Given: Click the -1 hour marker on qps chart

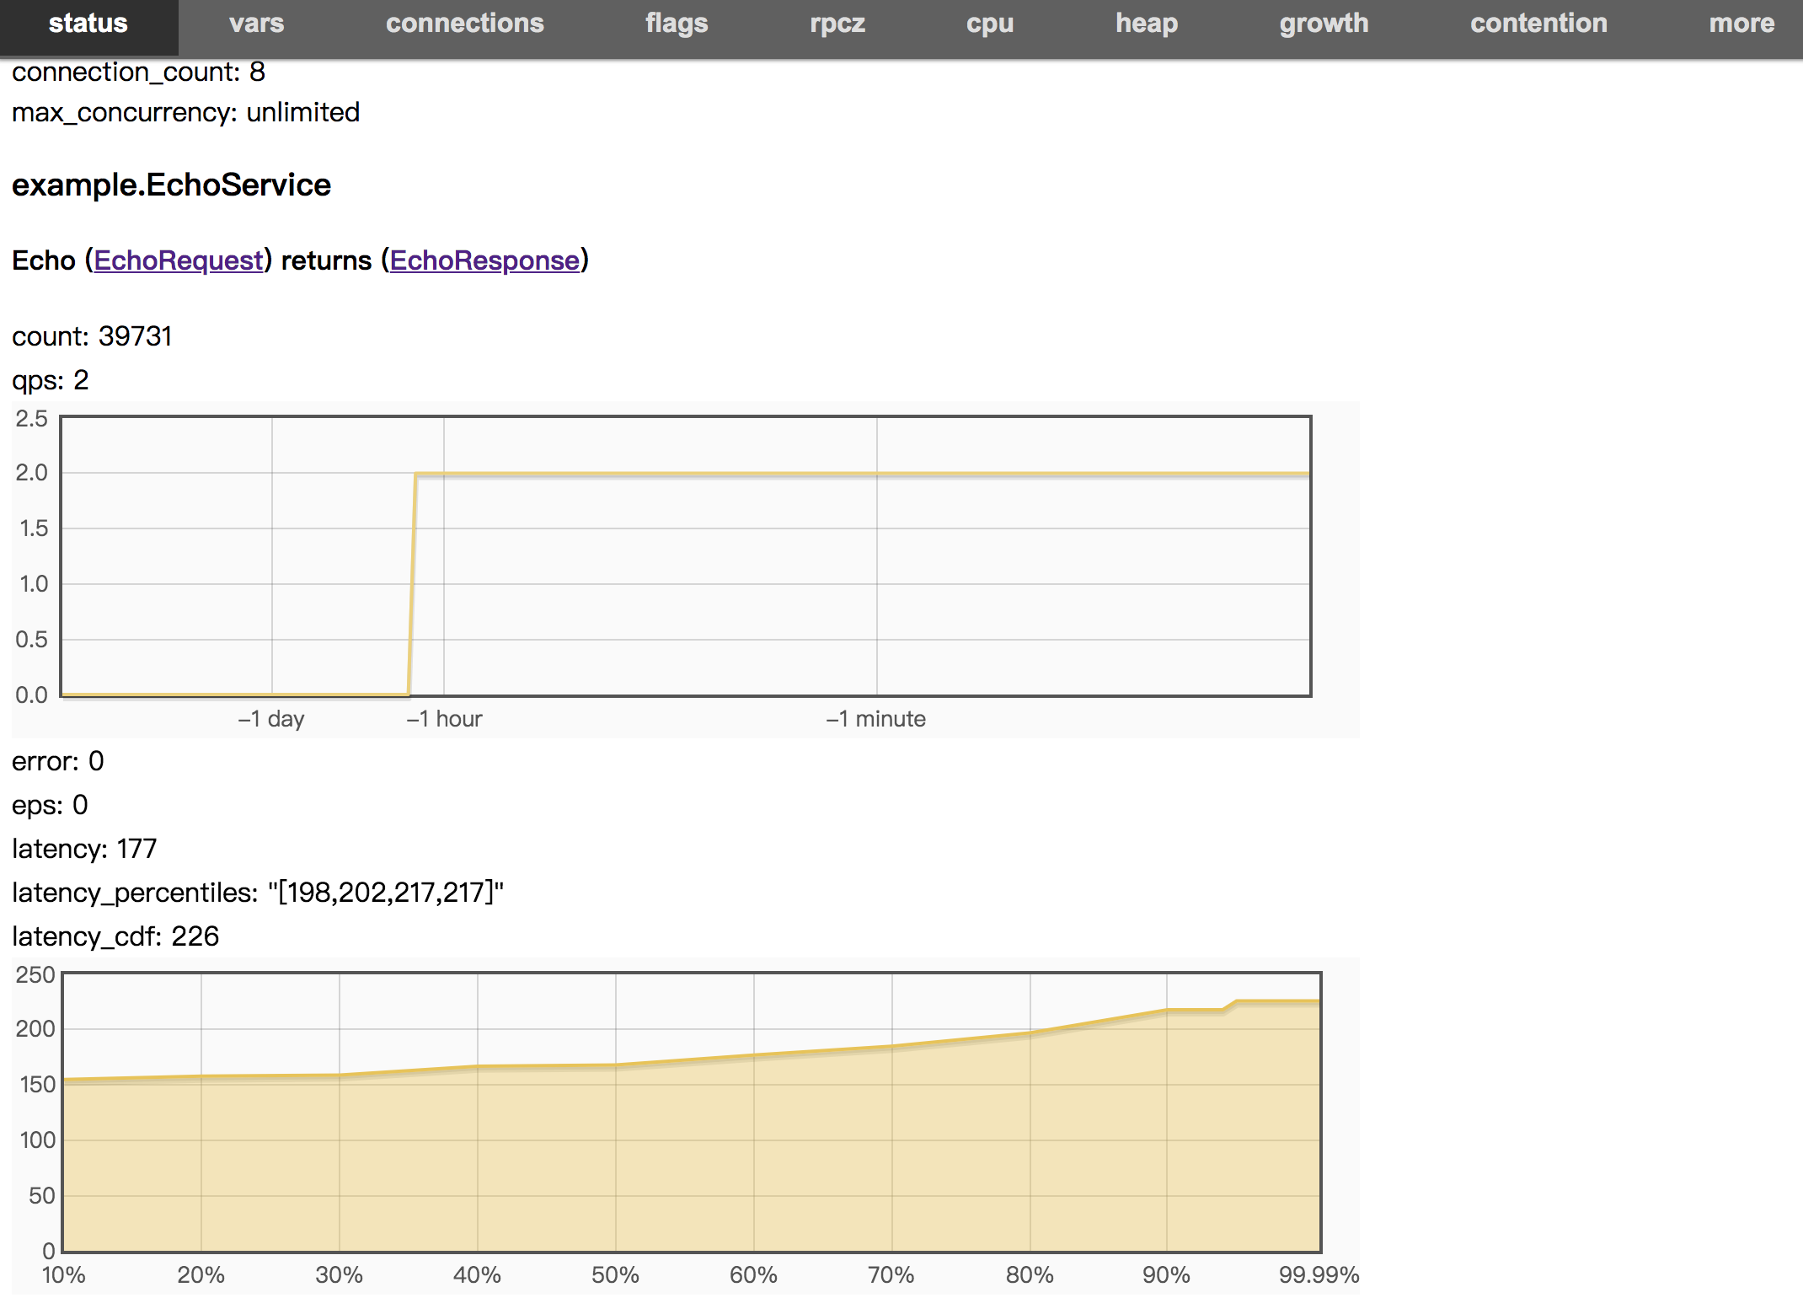Looking at the screenshot, I should coord(444,719).
